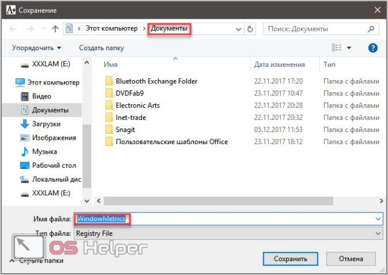Click the magnifier search icon
388x275 pixels.
[371, 29]
